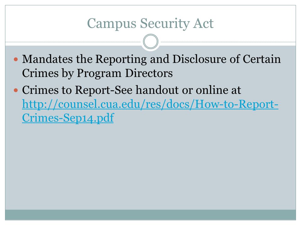Image resolution: width=301 pixels, height=225 pixels.
Task: Click the 'Crimes-Sep14.pdf' link text
Action: coord(68,118)
